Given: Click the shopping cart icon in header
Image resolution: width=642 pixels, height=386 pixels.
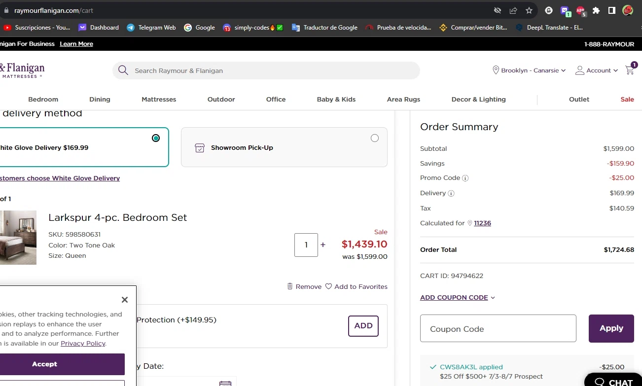Looking at the screenshot, I should (630, 70).
